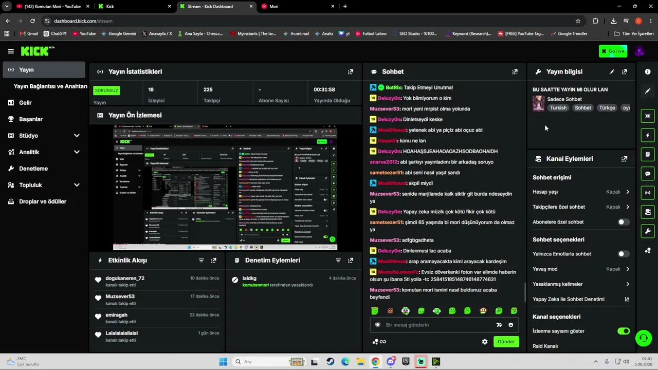Viewport: 658px width, 370px height.
Task: Toggle Yalnızca Emotlarla sohbet switch
Action: pos(623,254)
